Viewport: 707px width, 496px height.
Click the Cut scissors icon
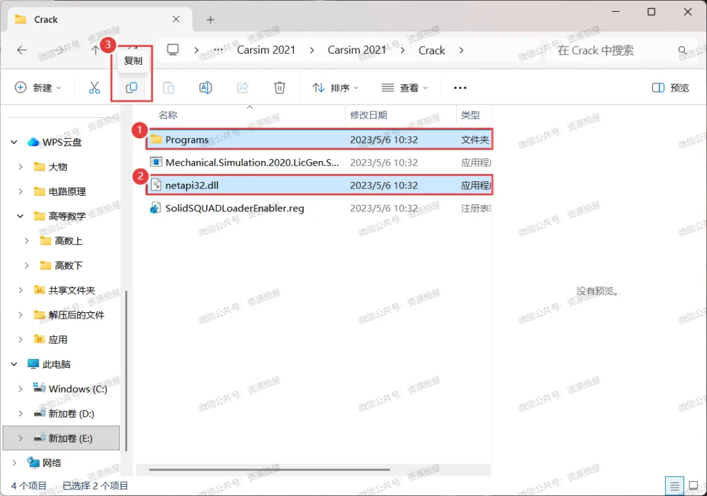(x=94, y=88)
